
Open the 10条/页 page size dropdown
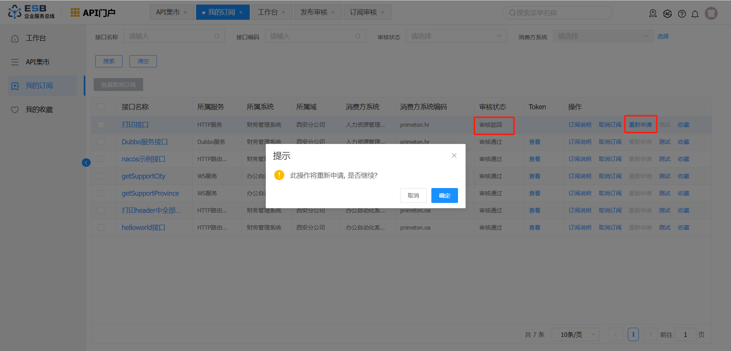pos(575,335)
